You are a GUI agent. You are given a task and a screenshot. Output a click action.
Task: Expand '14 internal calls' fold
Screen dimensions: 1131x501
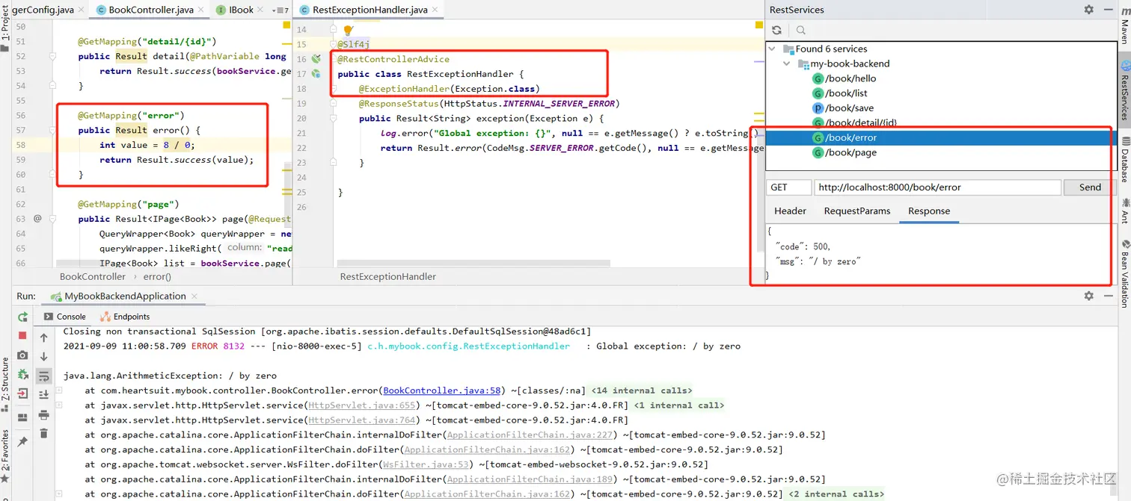coord(642,390)
